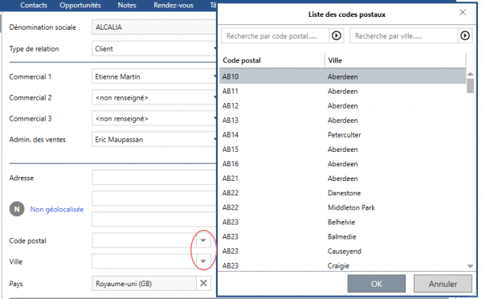Clear the Pays field with the X icon

pyautogui.click(x=203, y=283)
